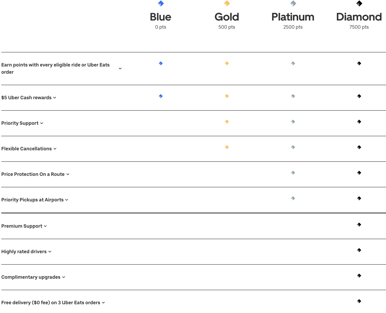Image resolution: width=386 pixels, height=313 pixels.
Task: Click Platinum diamond in Flexible Cancellations row
Action: tap(293, 147)
